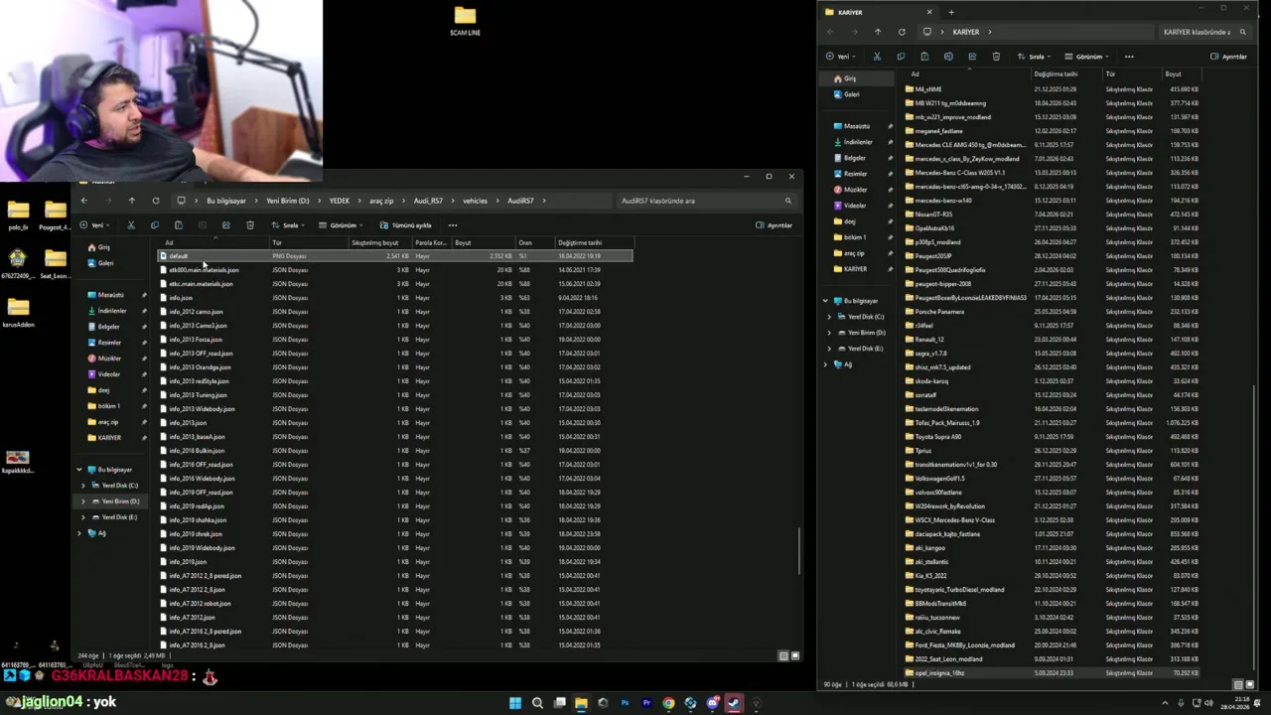The width and height of the screenshot is (1271, 715).
Task: Click the Copy icon in KARİYER window toolbar
Action: (901, 57)
